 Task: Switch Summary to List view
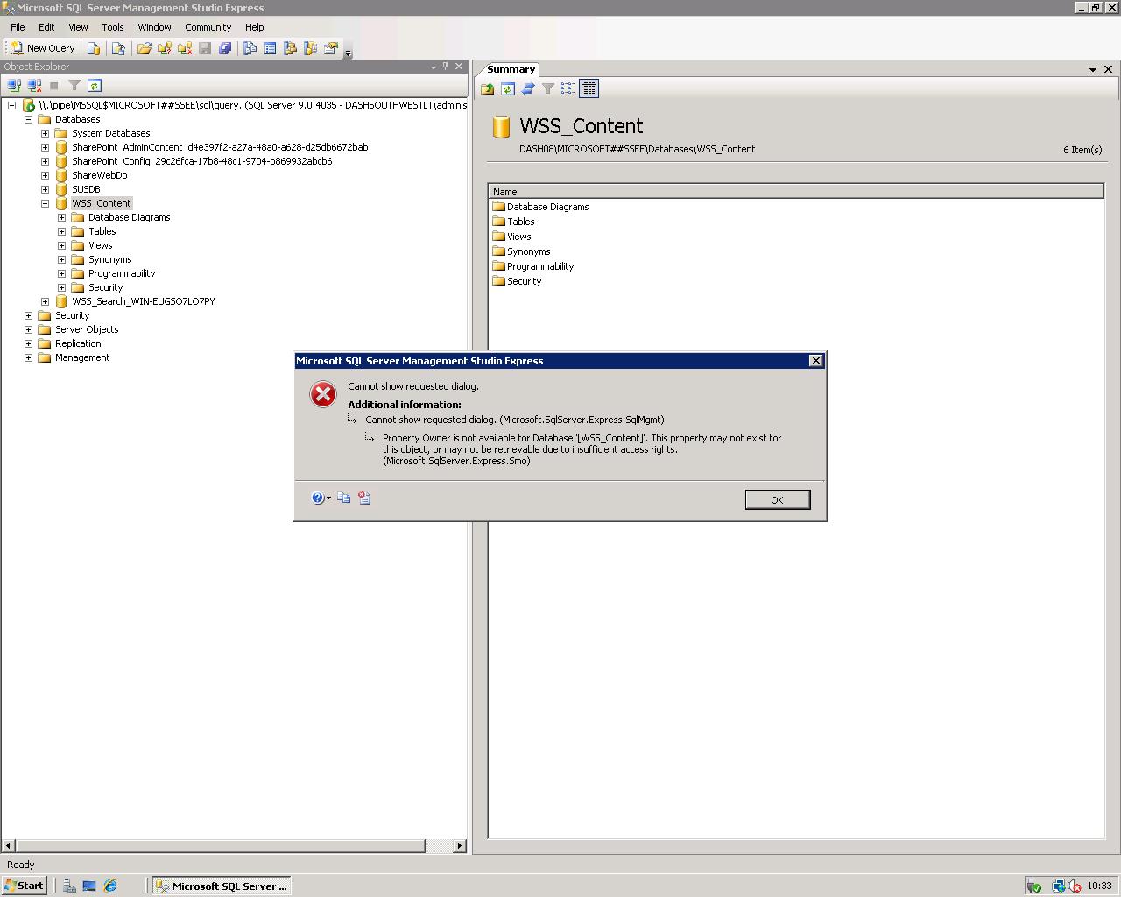[x=568, y=88]
